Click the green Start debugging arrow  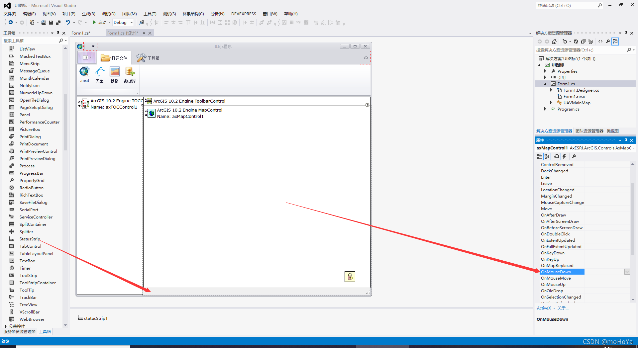[x=94, y=23]
